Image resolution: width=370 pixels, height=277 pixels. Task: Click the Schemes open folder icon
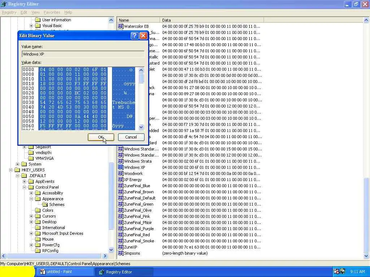[x=45, y=205]
